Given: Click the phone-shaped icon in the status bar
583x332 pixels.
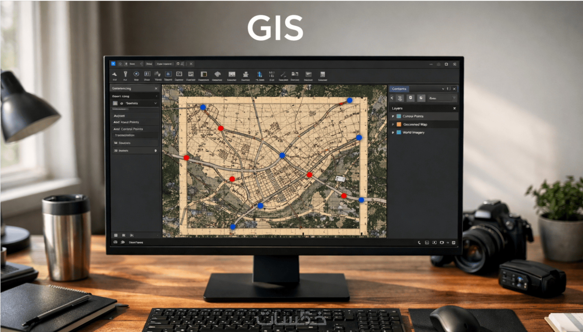Looking at the screenshot, I should coord(419,242).
